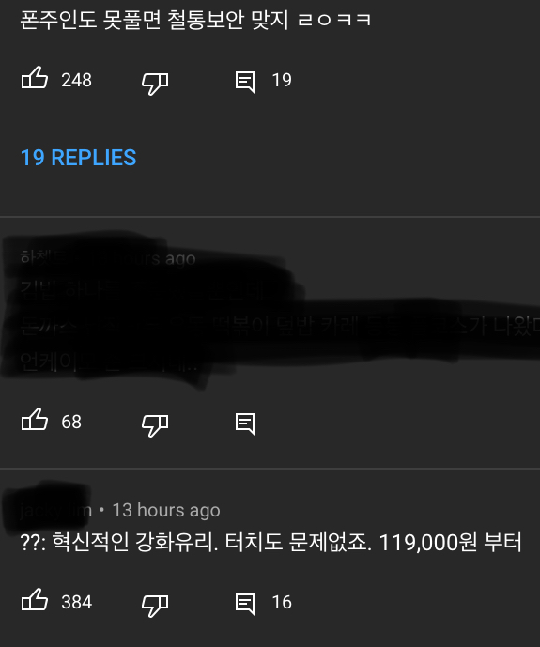Click the reply count 19 number

(282, 80)
